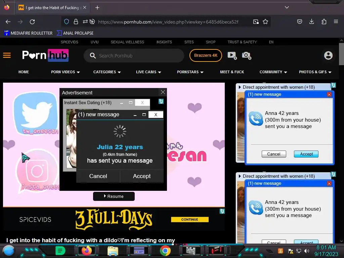
Task: Close the Advertisement overlay
Action: 163,92
